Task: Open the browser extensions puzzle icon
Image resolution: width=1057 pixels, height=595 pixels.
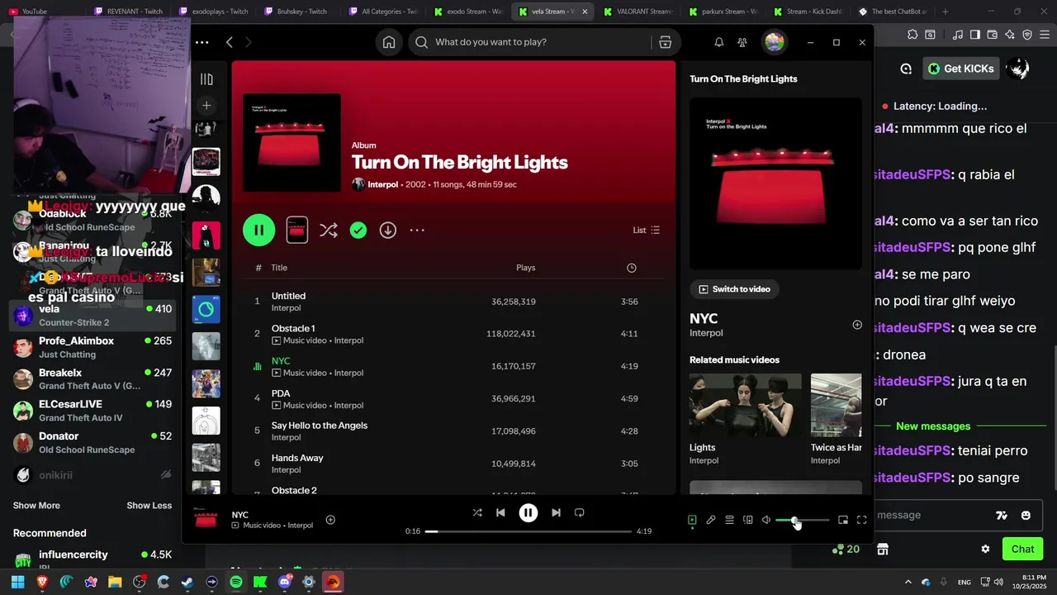Action: tap(912, 35)
